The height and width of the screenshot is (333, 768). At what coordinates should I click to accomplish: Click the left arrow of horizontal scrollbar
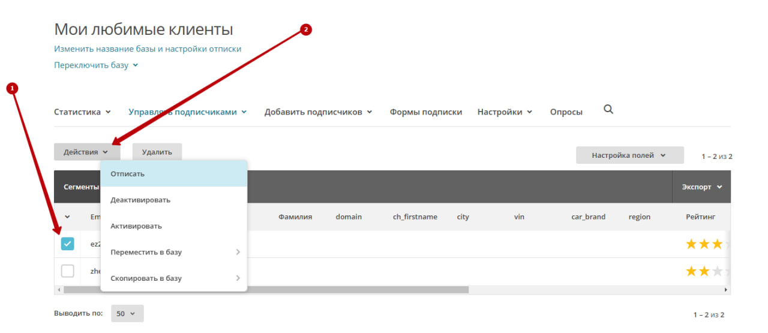tap(58, 290)
